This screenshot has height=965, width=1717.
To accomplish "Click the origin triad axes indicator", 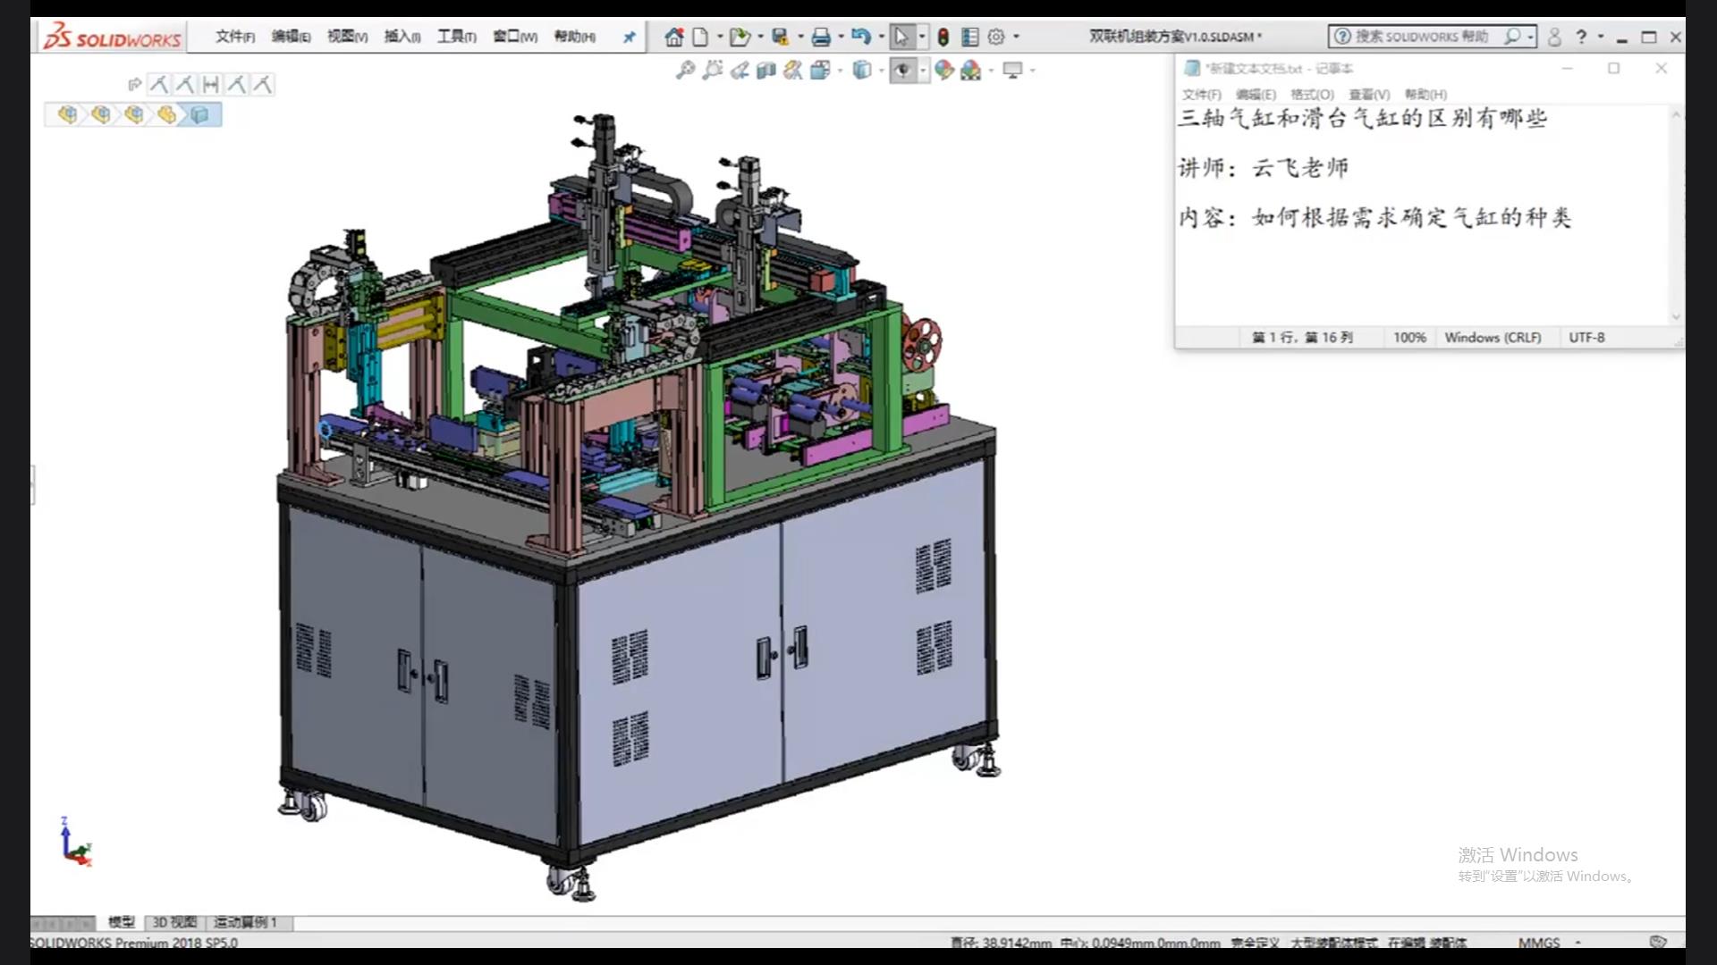I will (75, 842).
